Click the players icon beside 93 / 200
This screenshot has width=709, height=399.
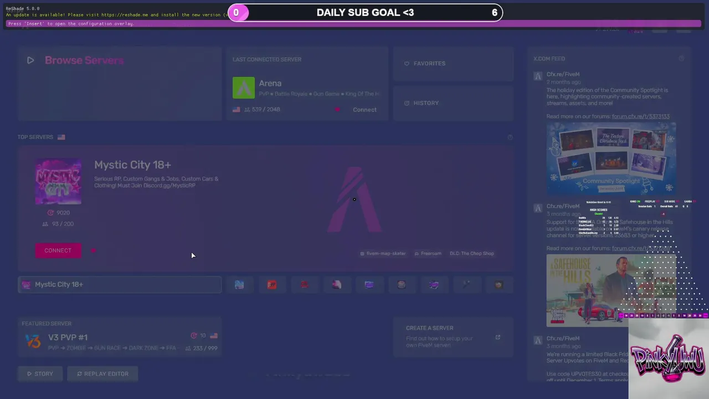click(45, 224)
